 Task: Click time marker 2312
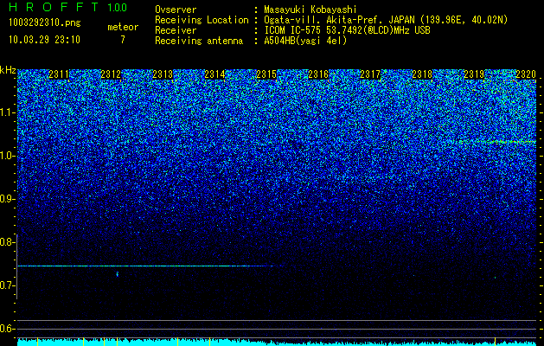point(111,74)
